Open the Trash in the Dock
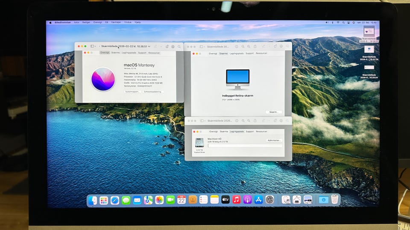The height and width of the screenshot is (230, 410). pyautogui.click(x=335, y=199)
